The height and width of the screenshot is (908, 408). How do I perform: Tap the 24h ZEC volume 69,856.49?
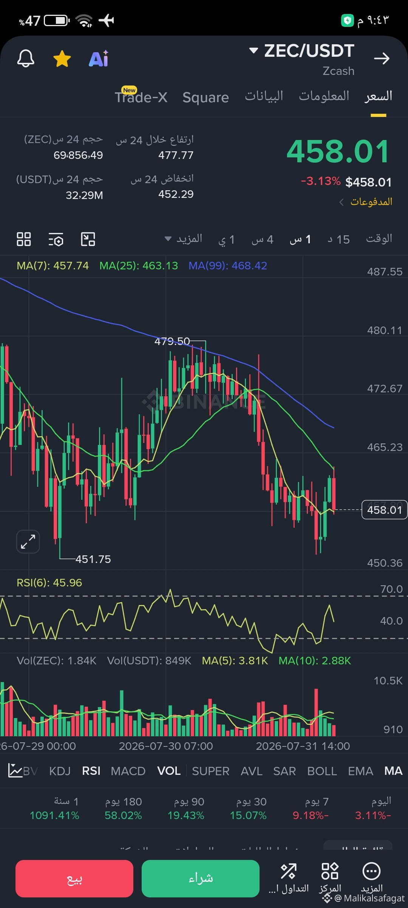tap(78, 155)
